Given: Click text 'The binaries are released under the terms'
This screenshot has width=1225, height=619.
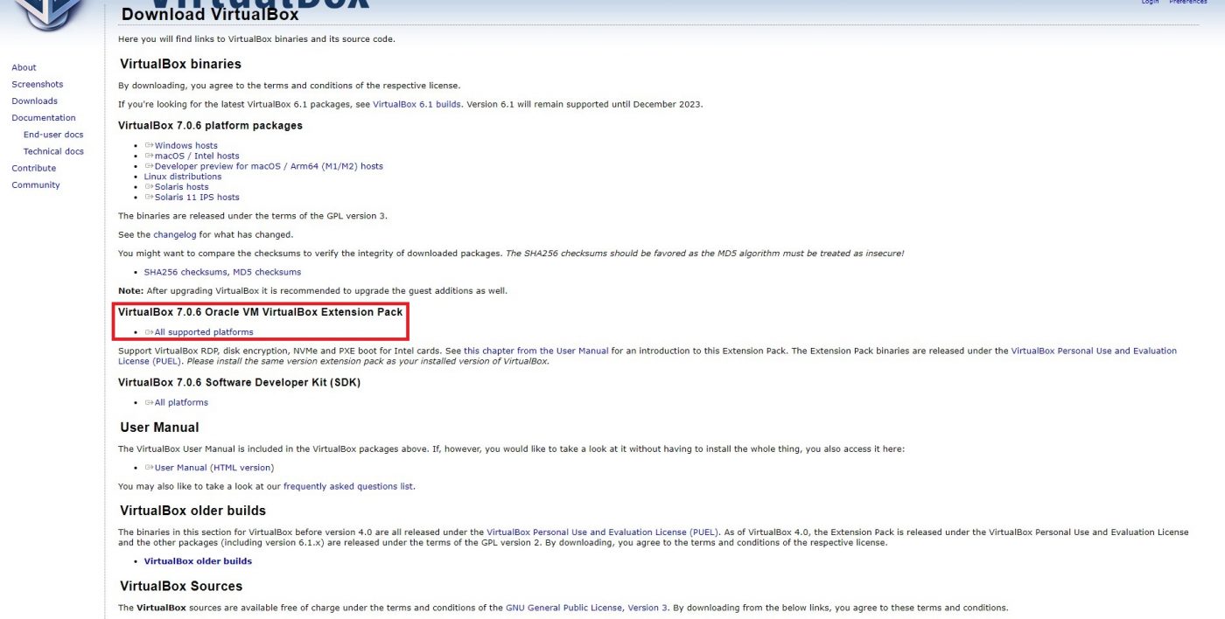Looking at the screenshot, I should [x=252, y=216].
